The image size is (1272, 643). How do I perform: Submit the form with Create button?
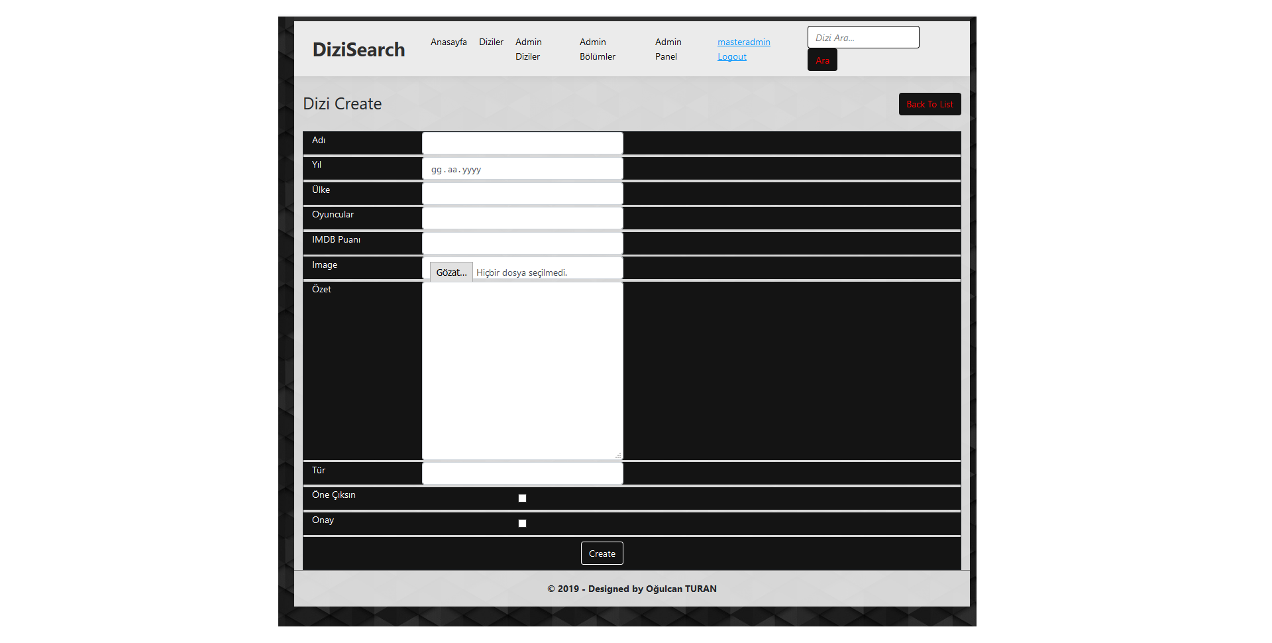602,554
